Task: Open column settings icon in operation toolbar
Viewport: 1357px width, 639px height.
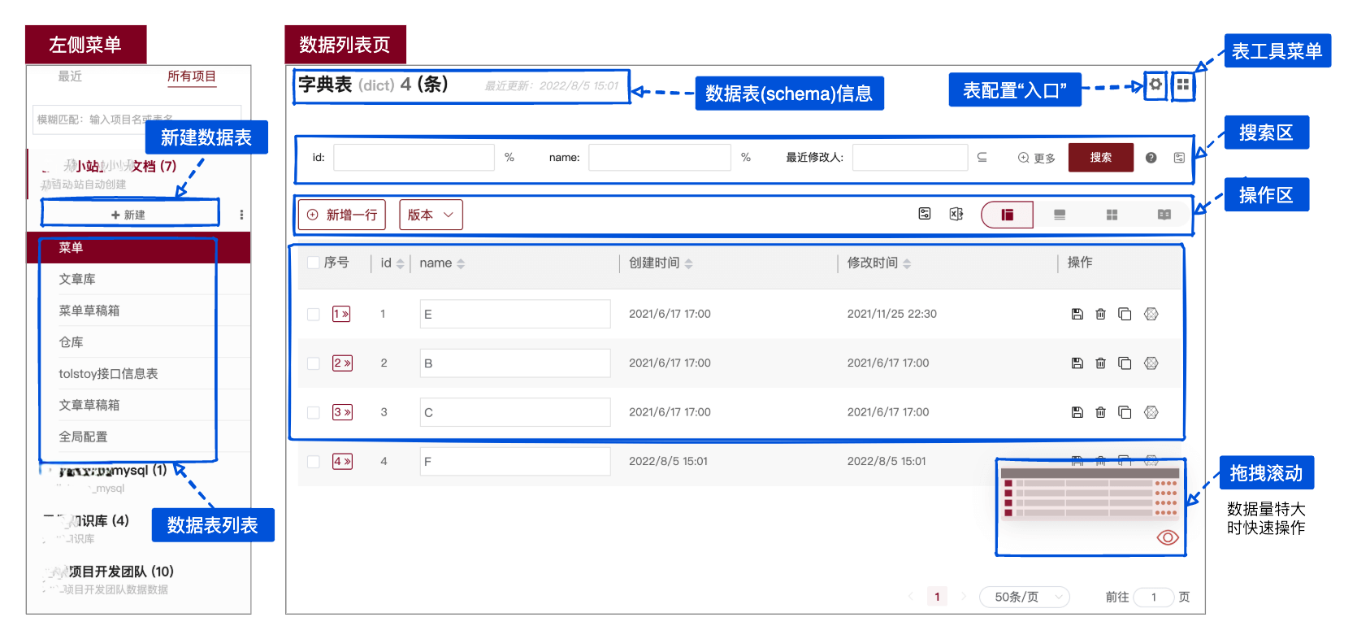Action: (925, 214)
